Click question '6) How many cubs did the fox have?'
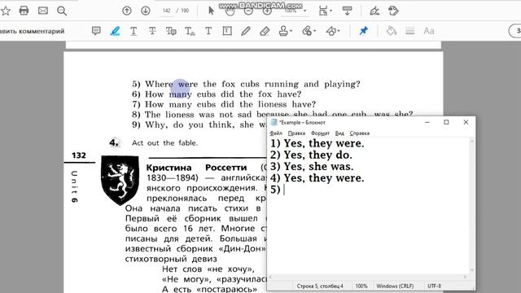Viewport: 521px width, 293px height. [x=217, y=94]
